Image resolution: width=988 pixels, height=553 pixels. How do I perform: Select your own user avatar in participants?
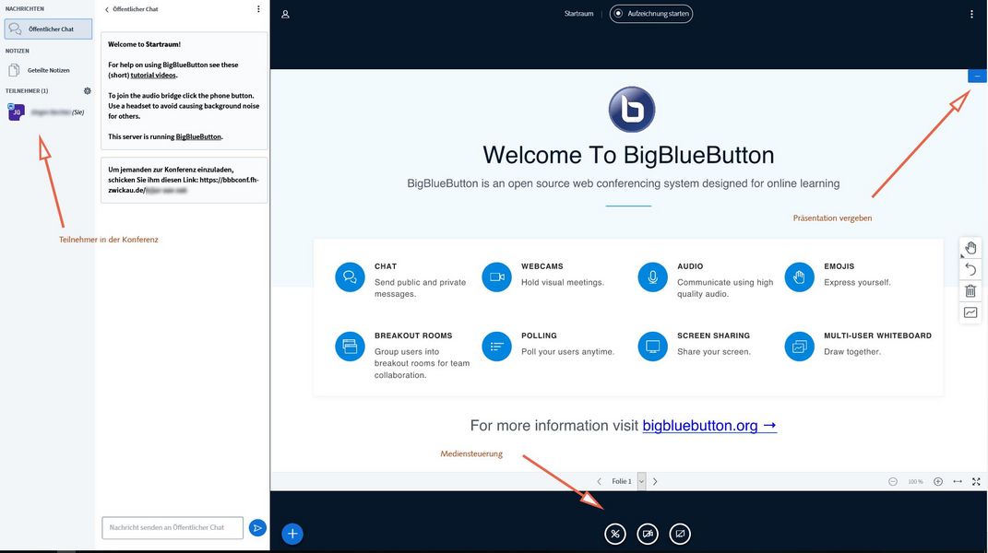tap(16, 112)
